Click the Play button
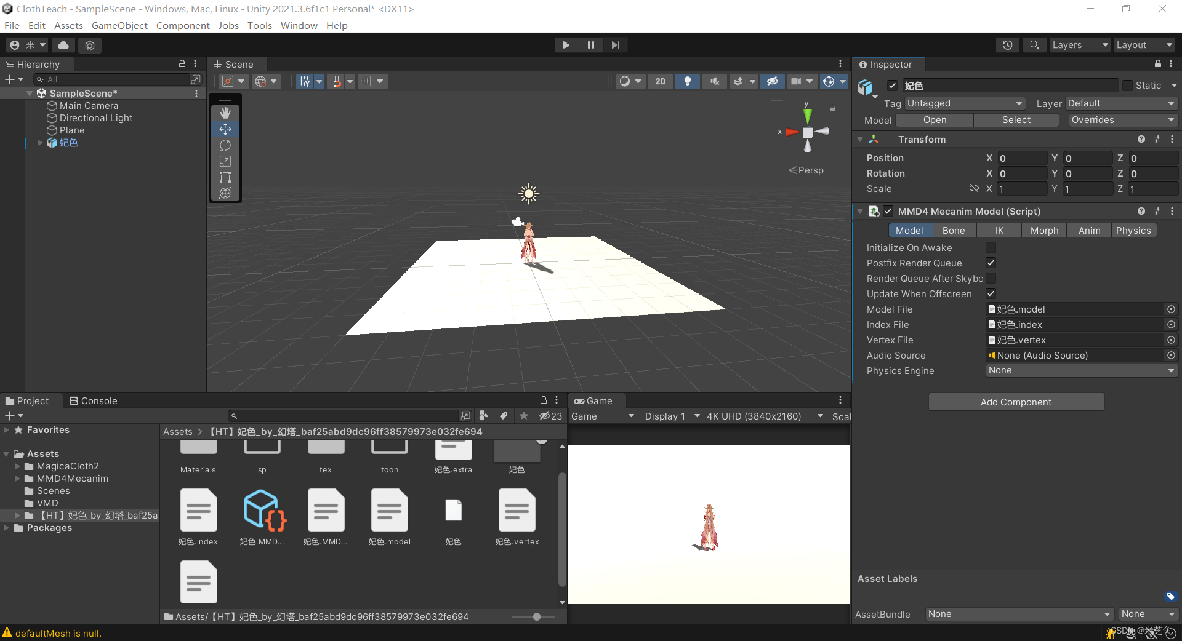Viewport: 1182px width, 641px height. (566, 45)
